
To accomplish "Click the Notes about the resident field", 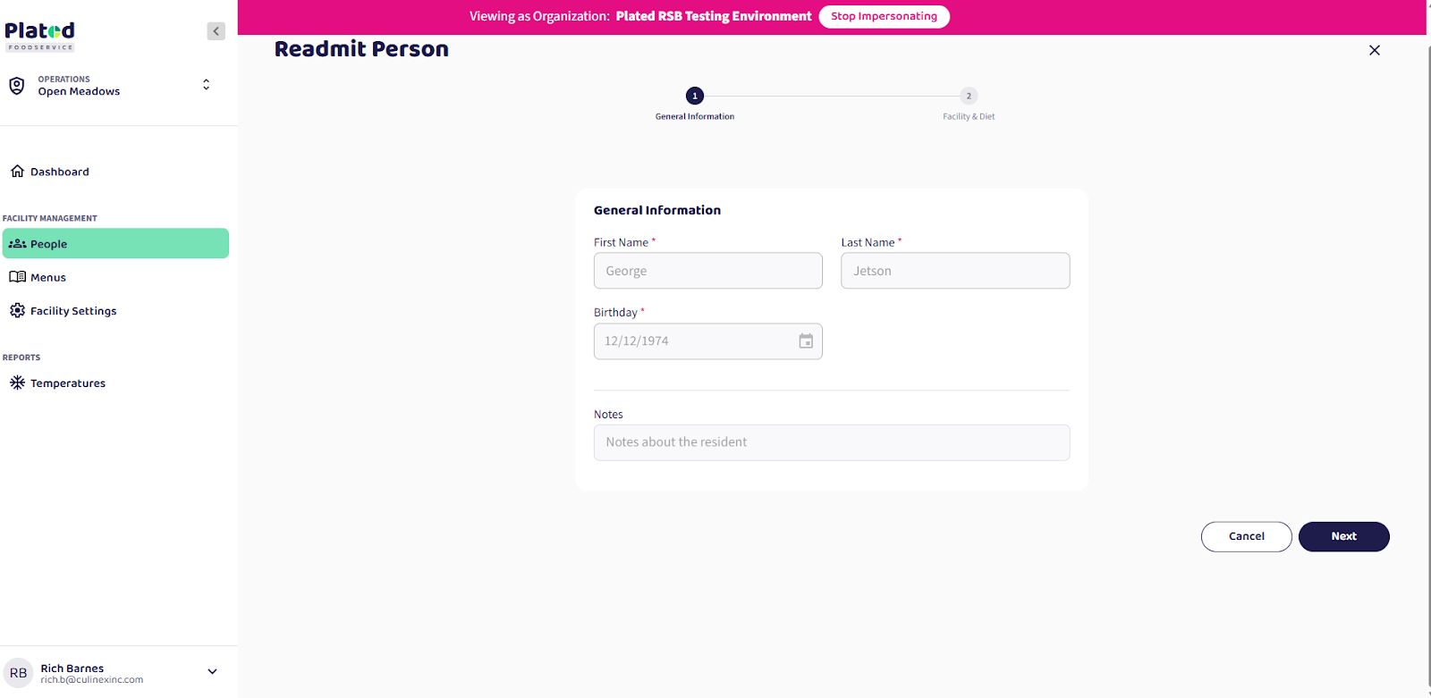I will pyautogui.click(x=831, y=443).
